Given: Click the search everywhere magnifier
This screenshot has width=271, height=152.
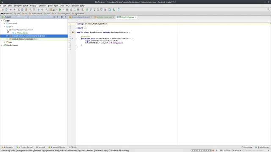Looking at the screenshot, I should [x=268, y=9].
